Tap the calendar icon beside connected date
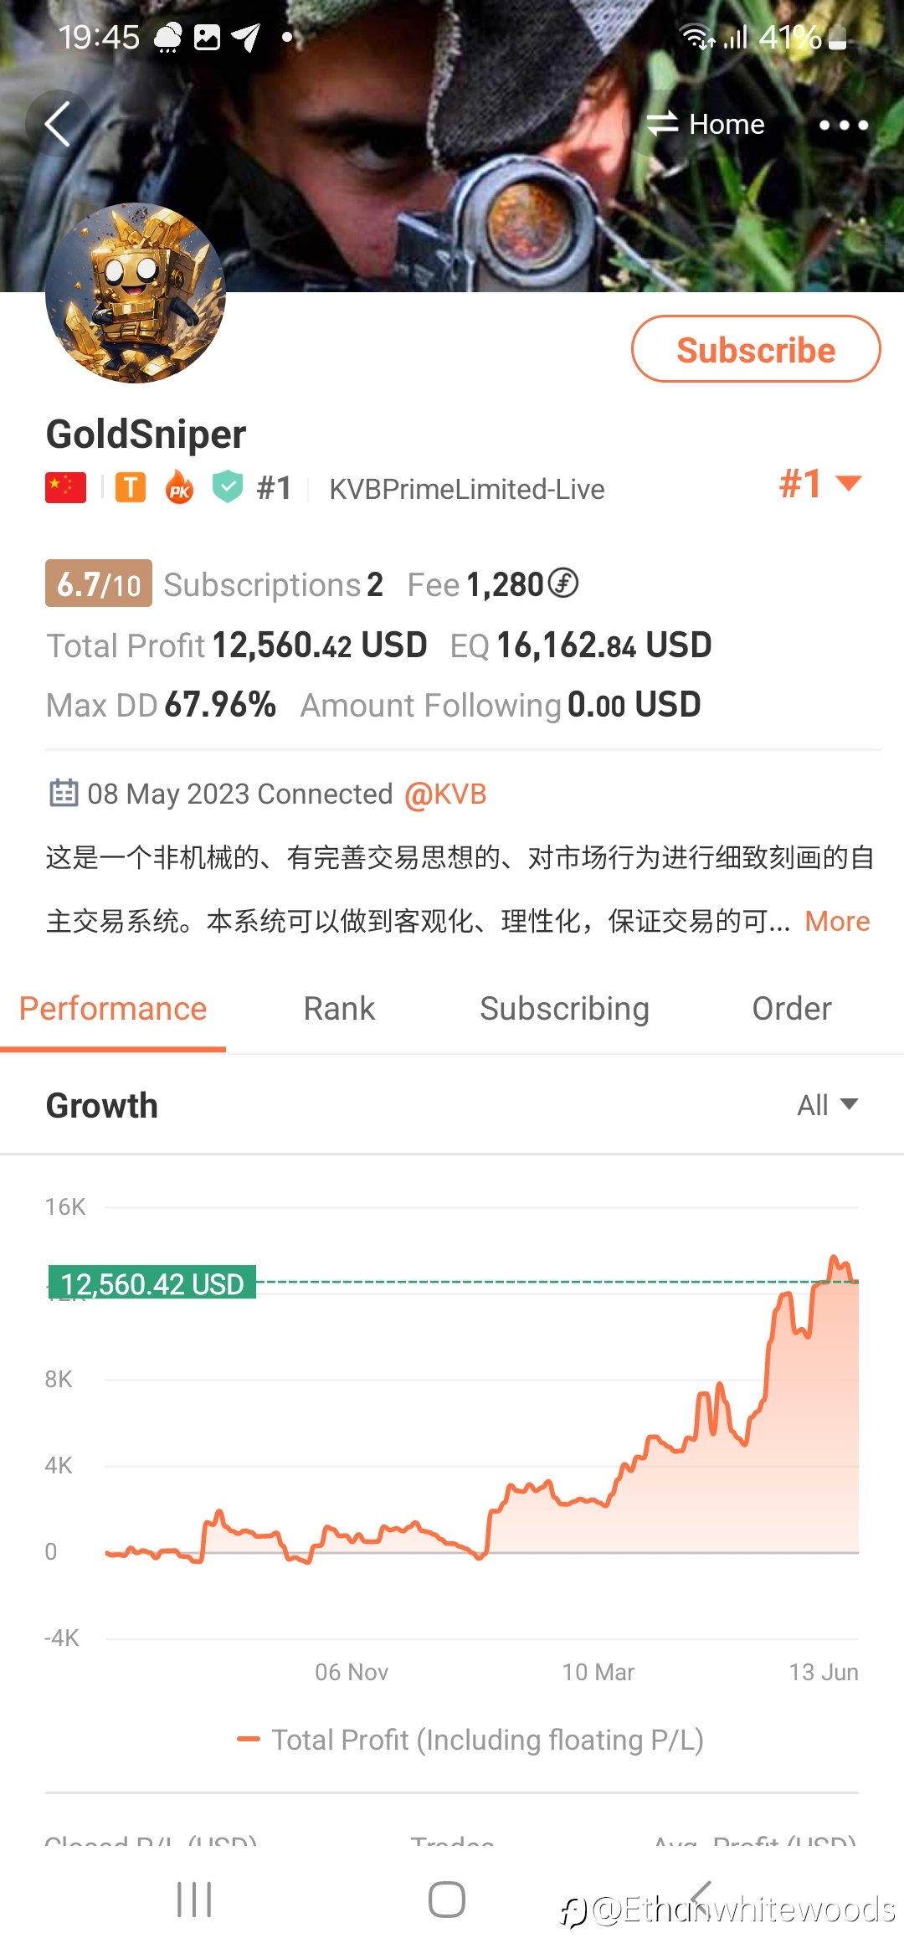 [x=64, y=793]
